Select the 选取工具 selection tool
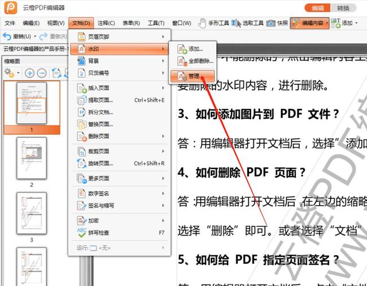Viewport: 367px width, 286px height. 248,23
